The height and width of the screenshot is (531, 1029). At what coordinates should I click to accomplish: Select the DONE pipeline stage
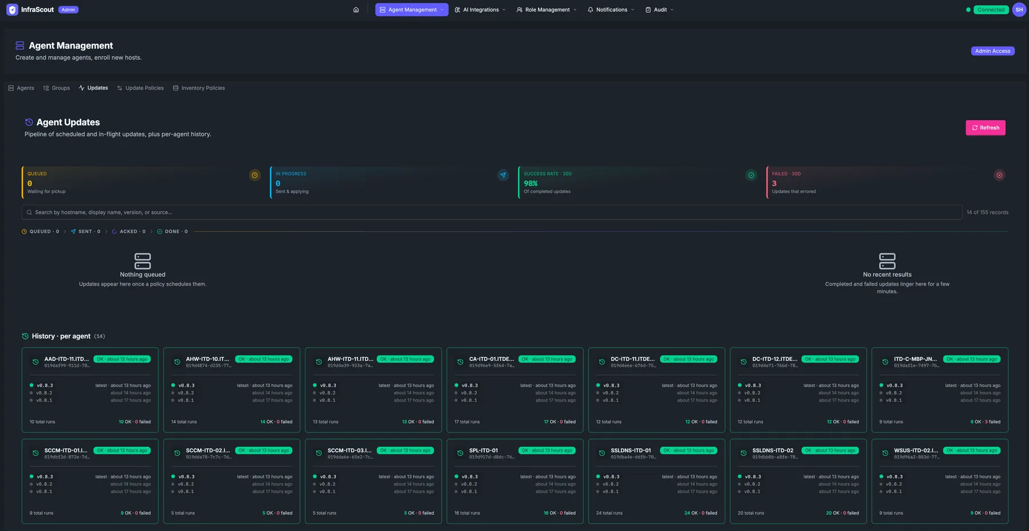pyautogui.click(x=172, y=232)
